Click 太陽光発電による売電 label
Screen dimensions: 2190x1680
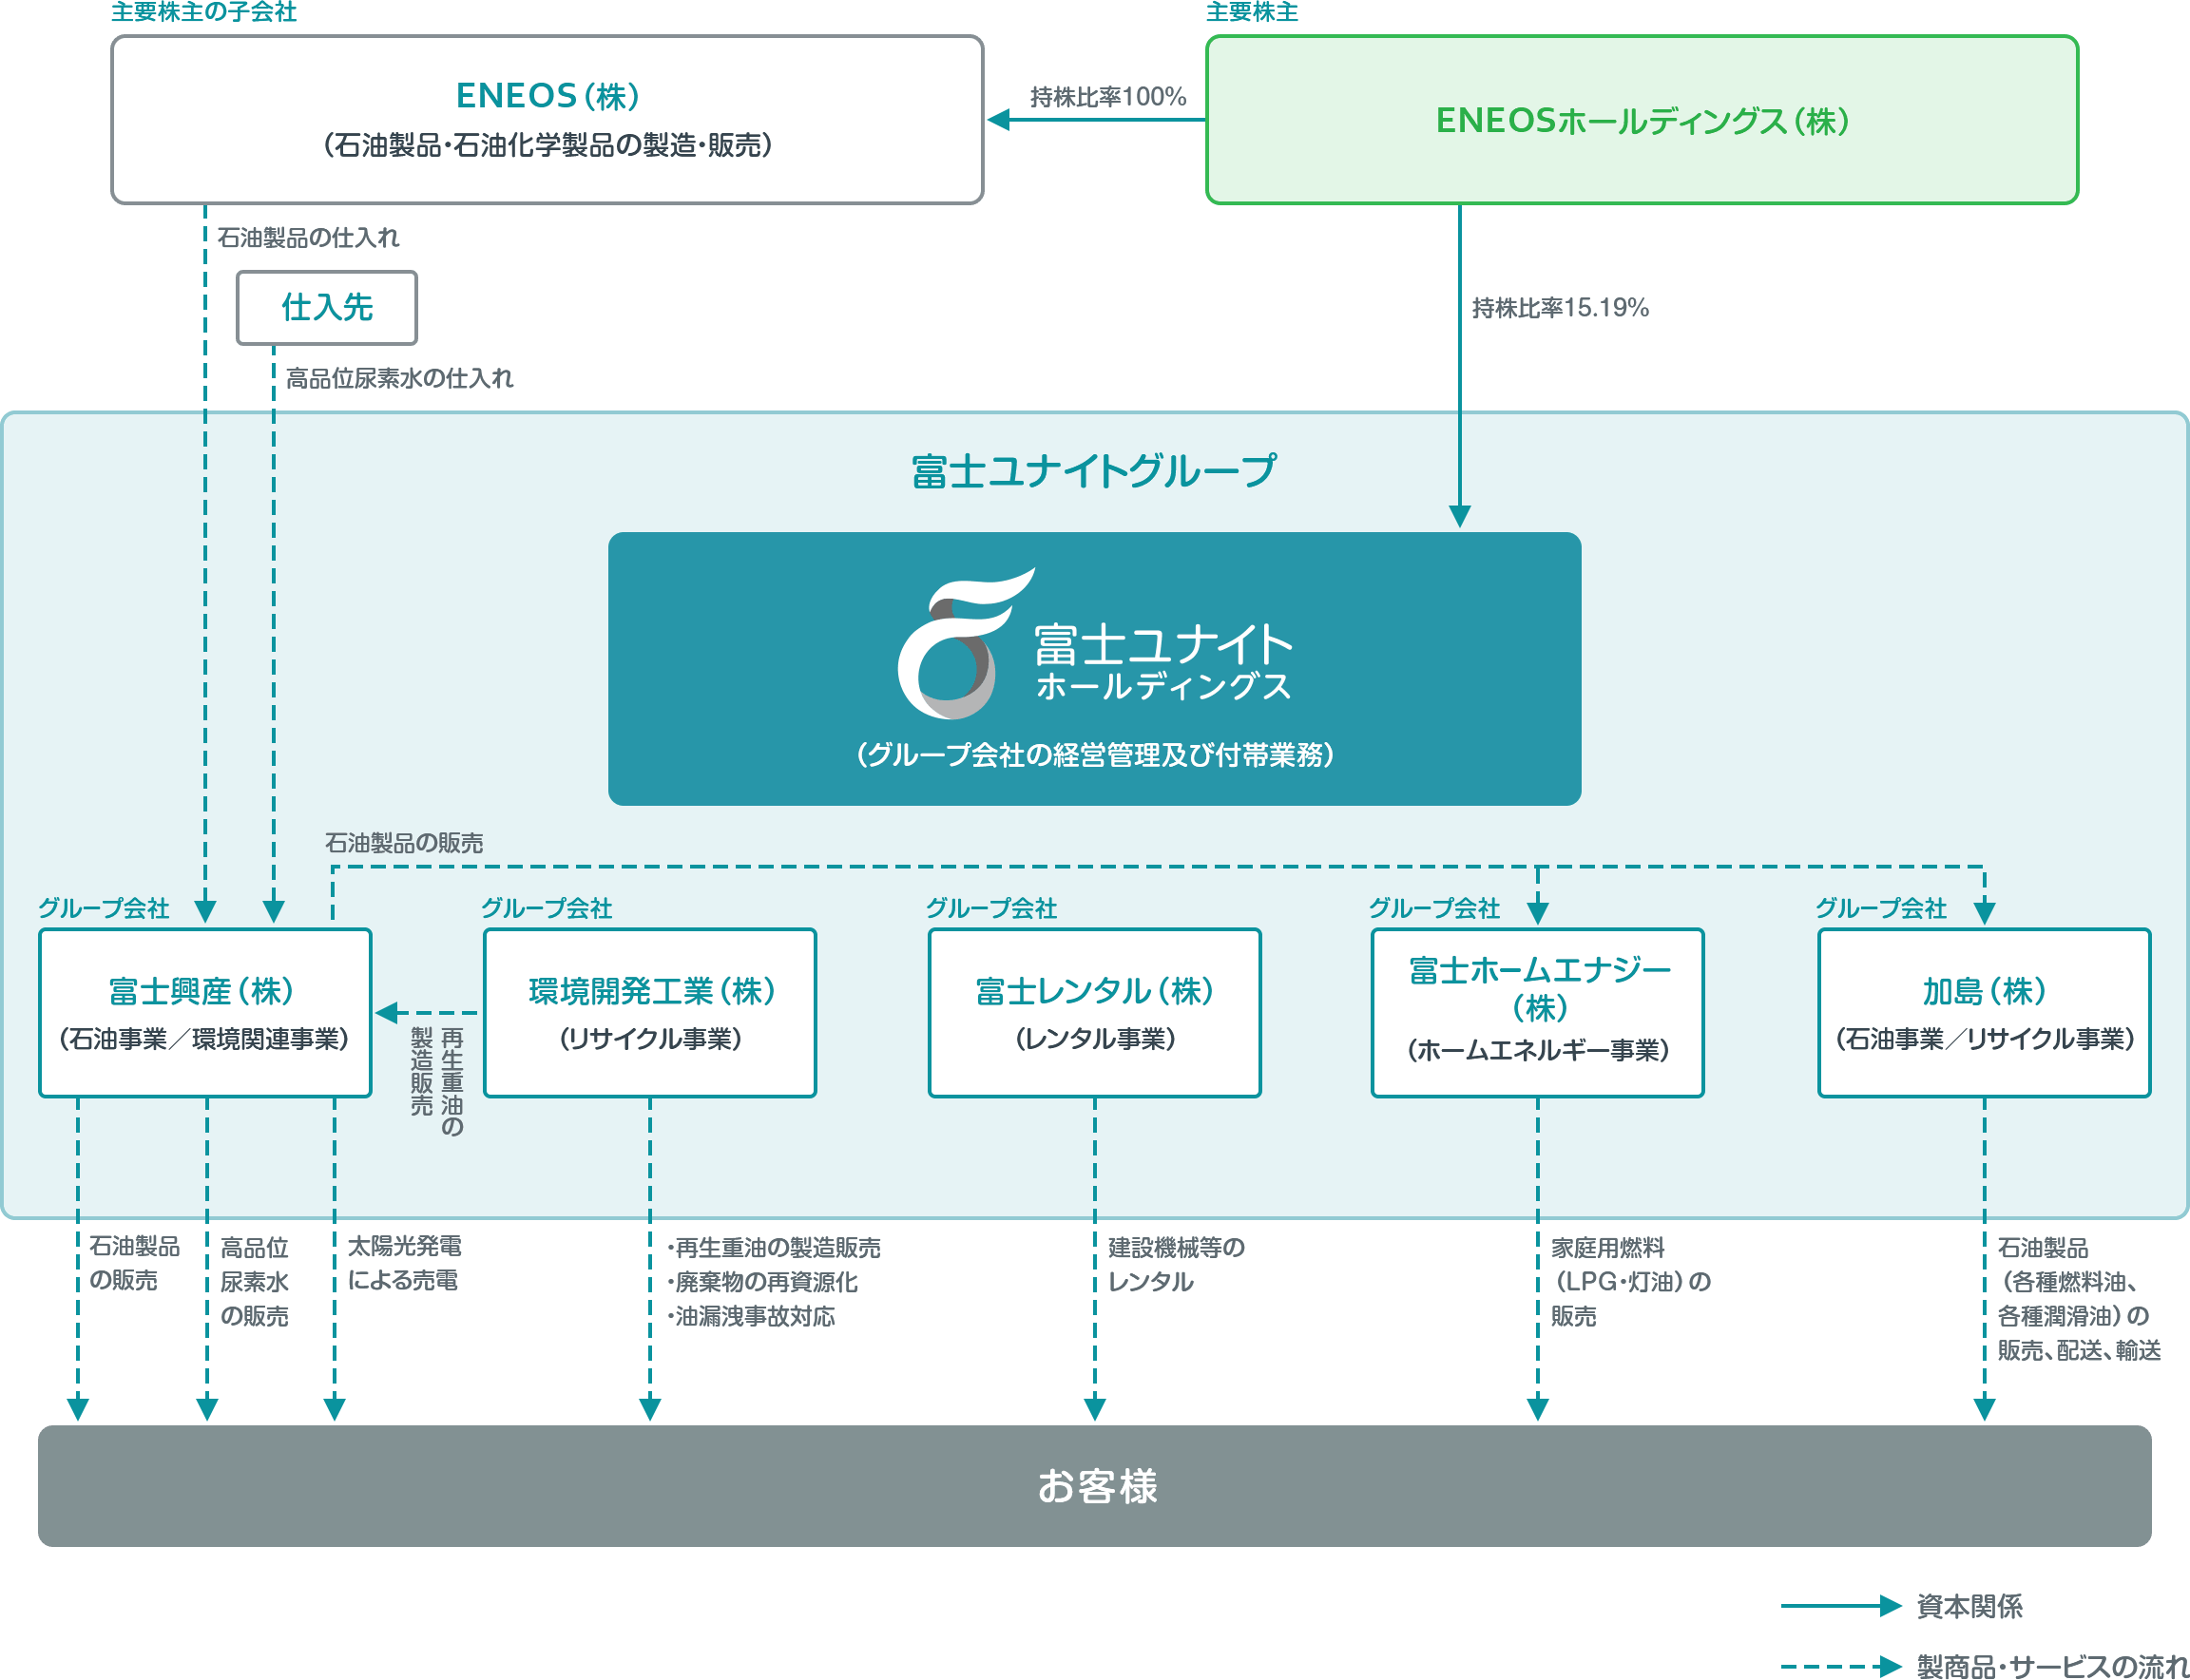(x=404, y=1262)
